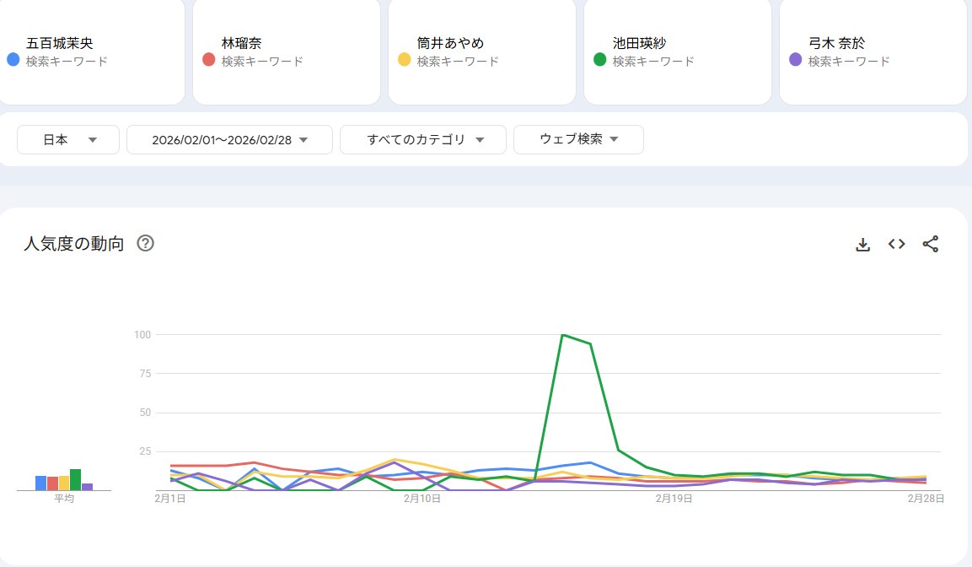
Task: Edit the 筒井あやめ search term
Action: [482, 51]
